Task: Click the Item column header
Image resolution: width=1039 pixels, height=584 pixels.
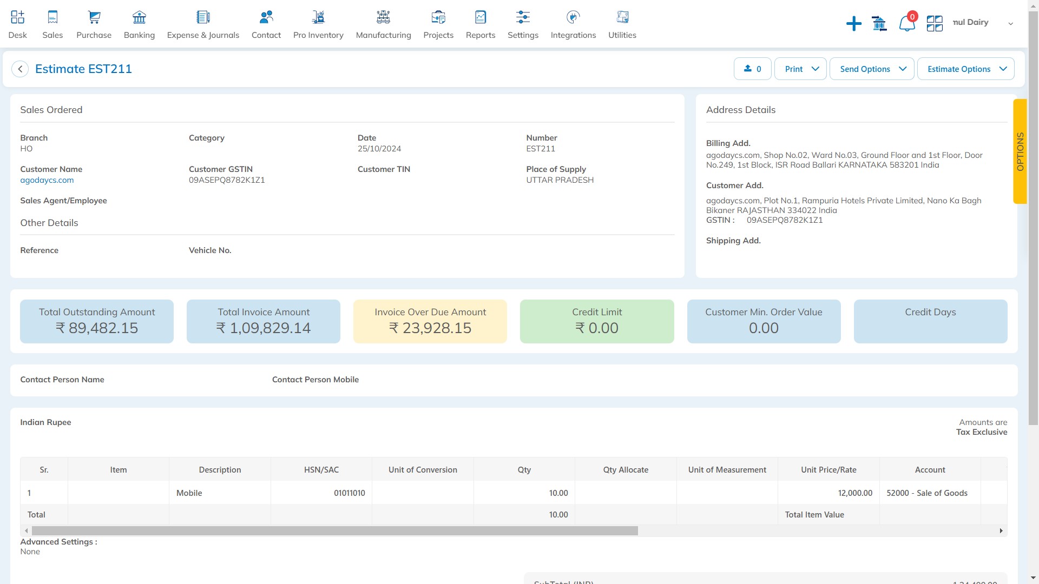Action: (x=119, y=469)
